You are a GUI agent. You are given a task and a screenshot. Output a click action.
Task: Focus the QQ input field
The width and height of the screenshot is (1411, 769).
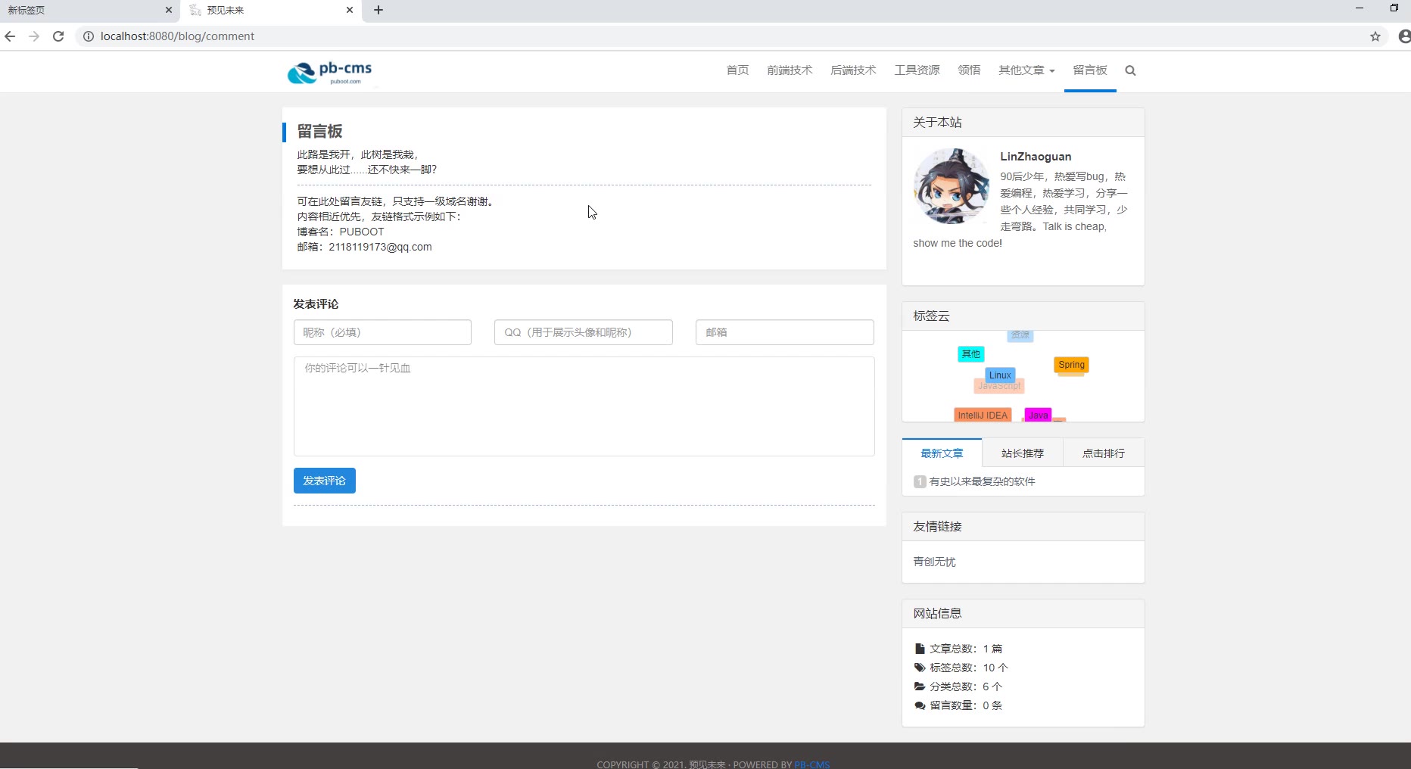pos(584,332)
